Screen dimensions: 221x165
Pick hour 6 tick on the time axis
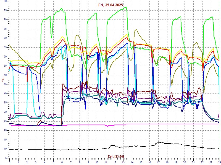tap(62, 162)
